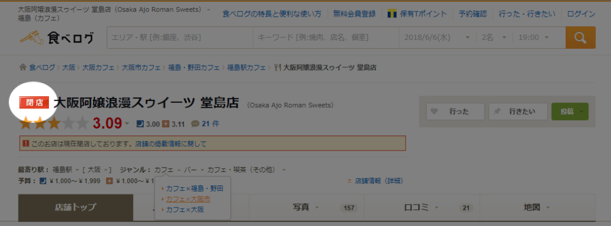The width and height of the screenshot is (611, 226).
Task: Click the ログイン link
Action: tap(581, 14)
